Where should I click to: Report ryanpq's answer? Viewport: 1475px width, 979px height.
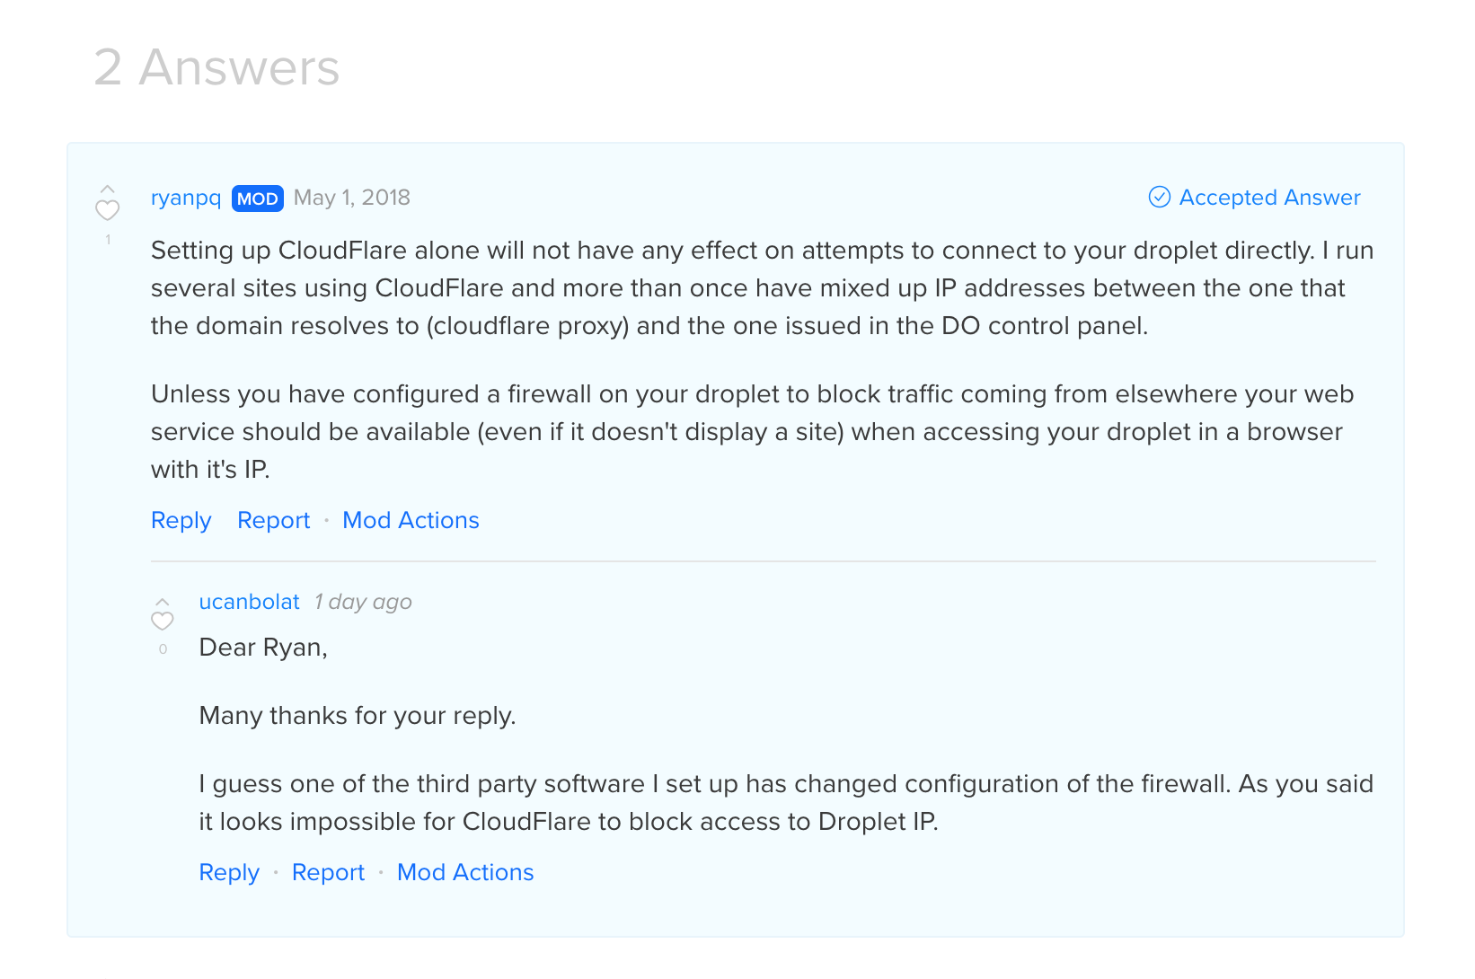[273, 521]
